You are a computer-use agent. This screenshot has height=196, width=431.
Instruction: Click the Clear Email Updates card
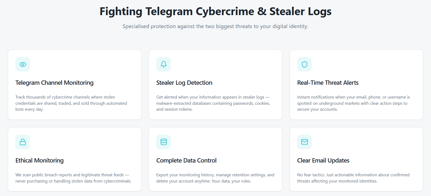(x=356, y=159)
